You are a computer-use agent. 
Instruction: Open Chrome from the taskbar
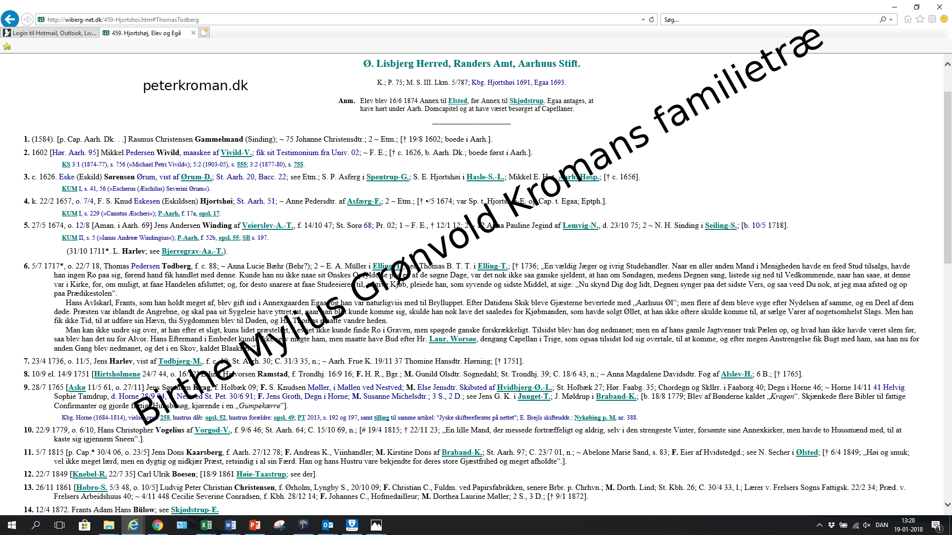click(158, 525)
